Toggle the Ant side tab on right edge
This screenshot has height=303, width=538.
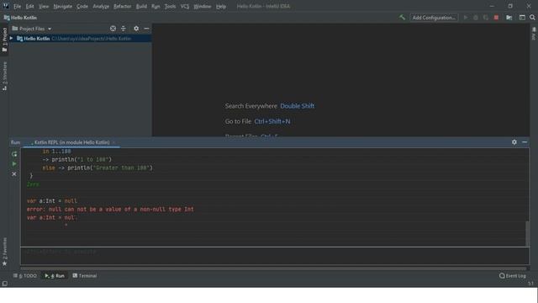coord(534,34)
